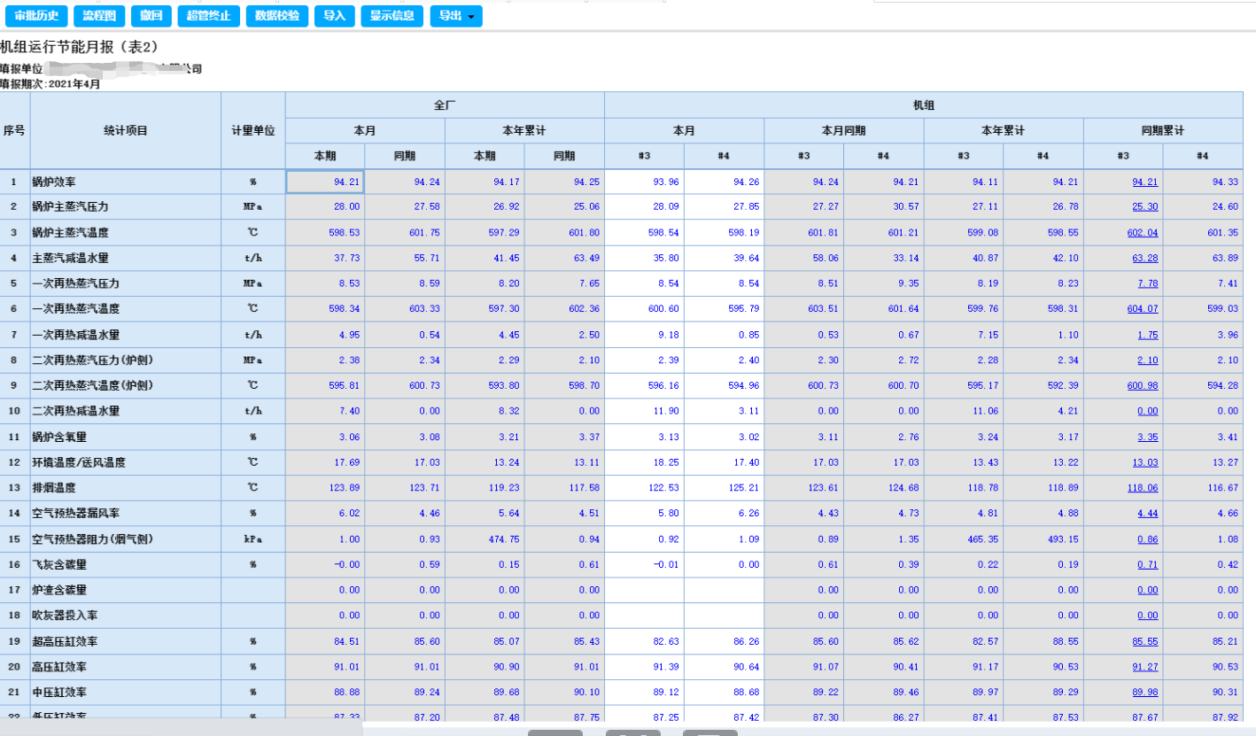This screenshot has width=1256, height=736.
Task: Edit 一次再热减温水量 本月 #3 input showing 9.18
Action: tap(644, 335)
